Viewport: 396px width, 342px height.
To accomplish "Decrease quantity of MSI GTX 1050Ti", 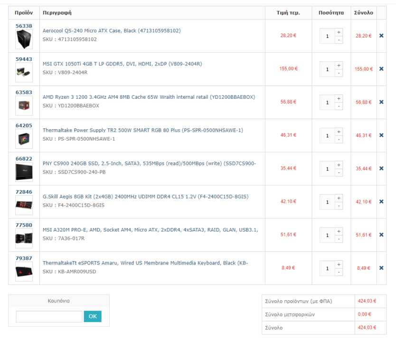I will pos(339,73).
